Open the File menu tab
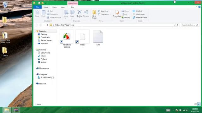 (38, 7)
